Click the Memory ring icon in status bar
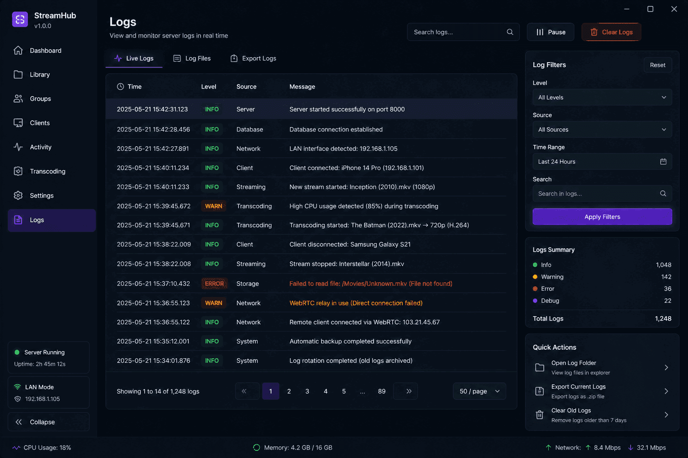The image size is (688, 458). coord(257,448)
